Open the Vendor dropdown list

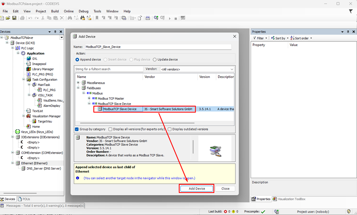197,69
